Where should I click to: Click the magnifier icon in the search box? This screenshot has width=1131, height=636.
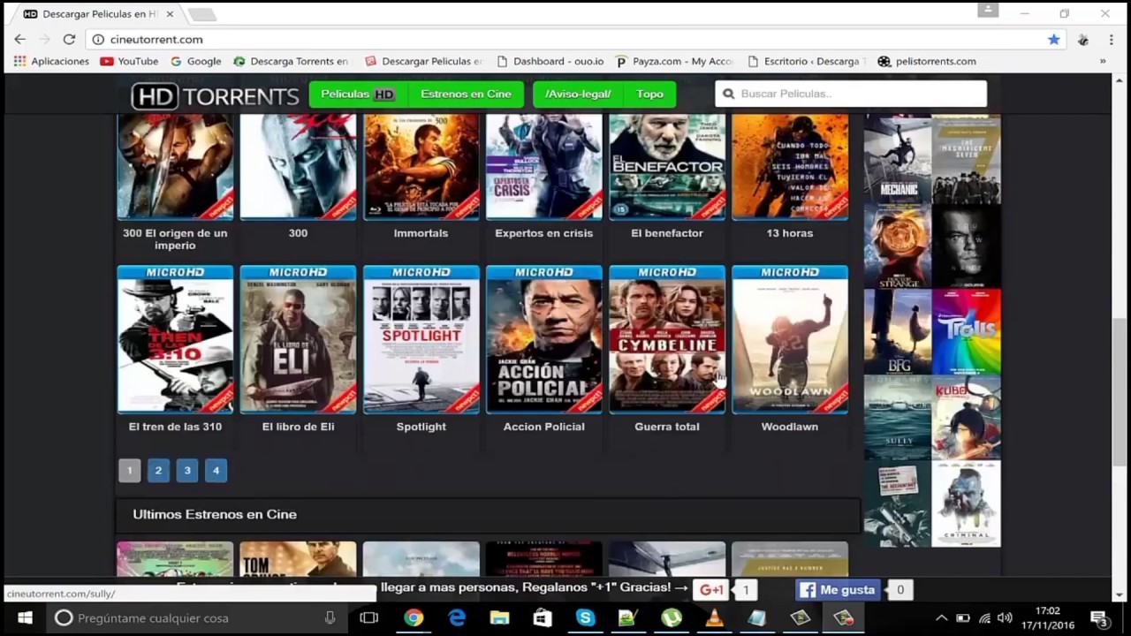pyautogui.click(x=729, y=94)
